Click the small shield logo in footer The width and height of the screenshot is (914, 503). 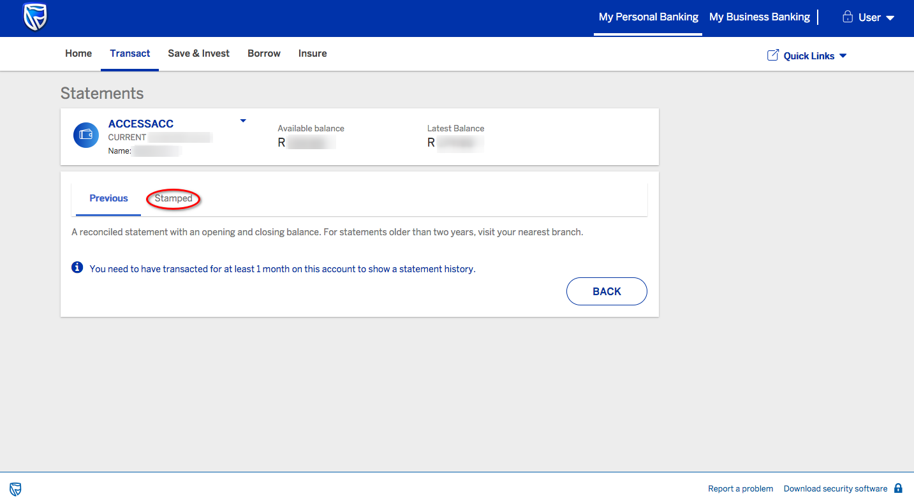click(15, 489)
